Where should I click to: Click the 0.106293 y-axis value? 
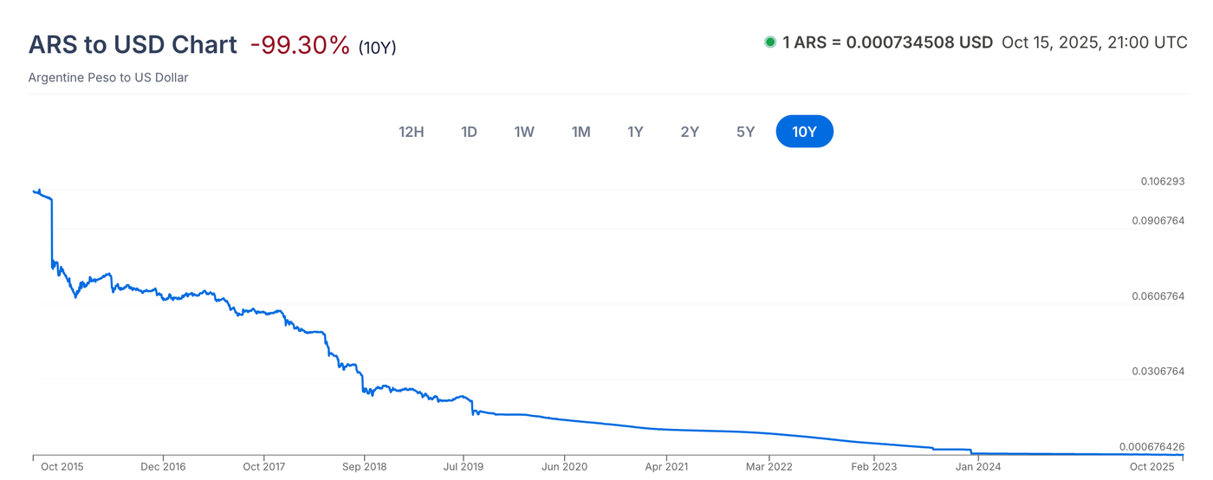tap(1162, 182)
